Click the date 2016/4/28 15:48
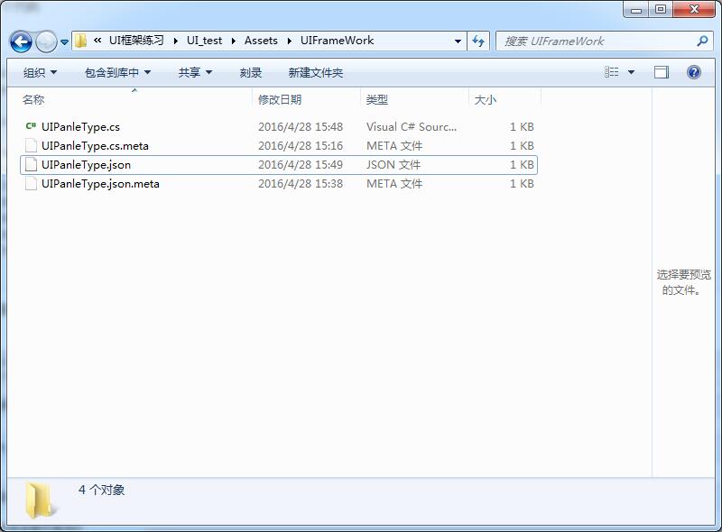Screen dimensions: 722x532 301,126
